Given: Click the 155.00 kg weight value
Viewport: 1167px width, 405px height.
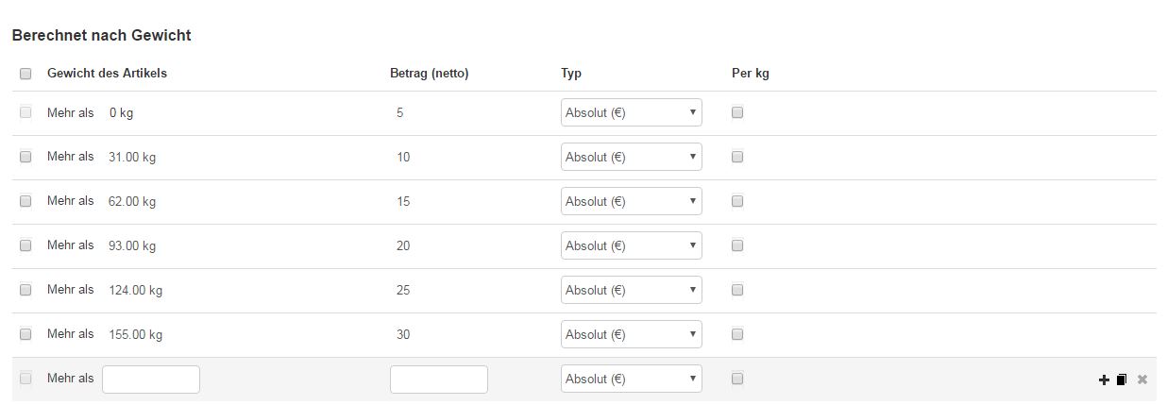Looking at the screenshot, I should coord(136,334).
